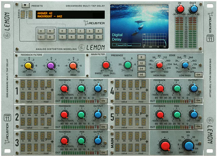Viewport: 217px width, 156px height.
Task: Click tap 1 mod arrow selector
Action: (x=42, y=96)
